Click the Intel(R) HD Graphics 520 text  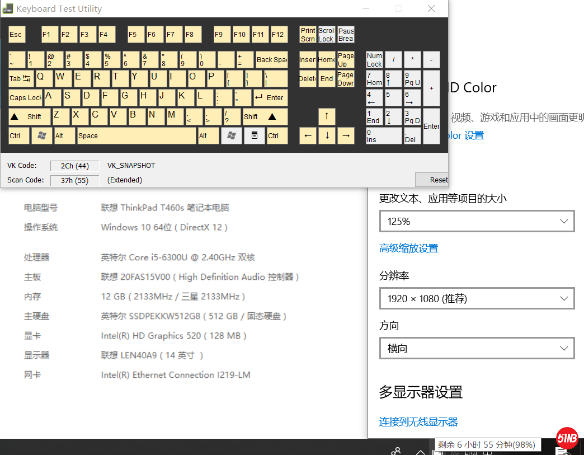(173, 336)
